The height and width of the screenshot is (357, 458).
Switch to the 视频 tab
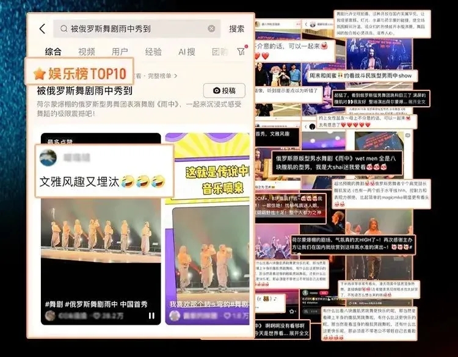point(87,52)
